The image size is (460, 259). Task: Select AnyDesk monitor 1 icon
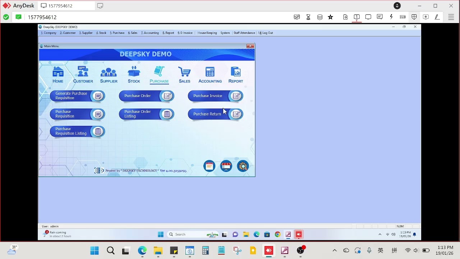[x=357, y=17]
